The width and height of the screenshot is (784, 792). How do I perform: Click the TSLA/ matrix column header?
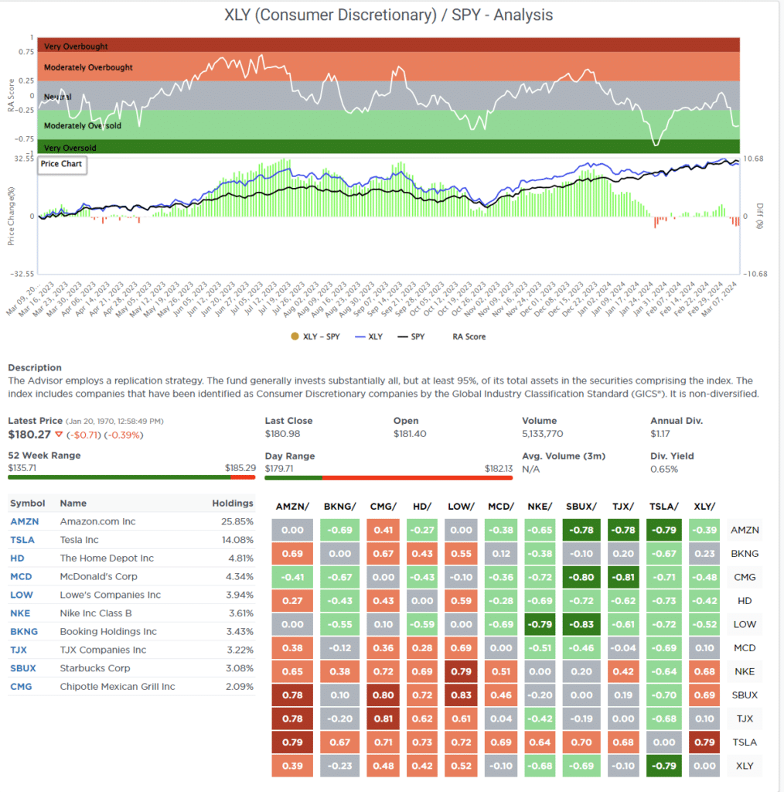[x=664, y=507]
